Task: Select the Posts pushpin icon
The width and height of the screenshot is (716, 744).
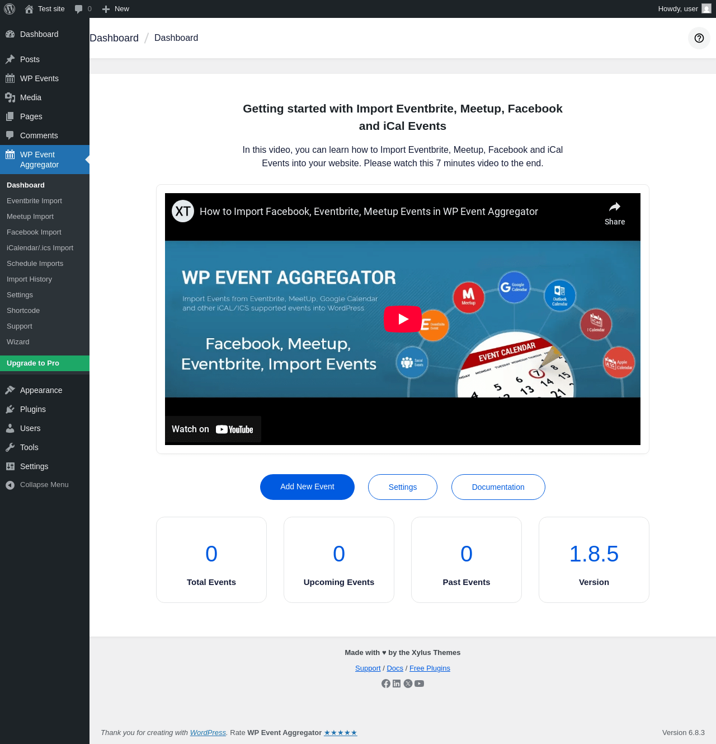Action: 10,59
